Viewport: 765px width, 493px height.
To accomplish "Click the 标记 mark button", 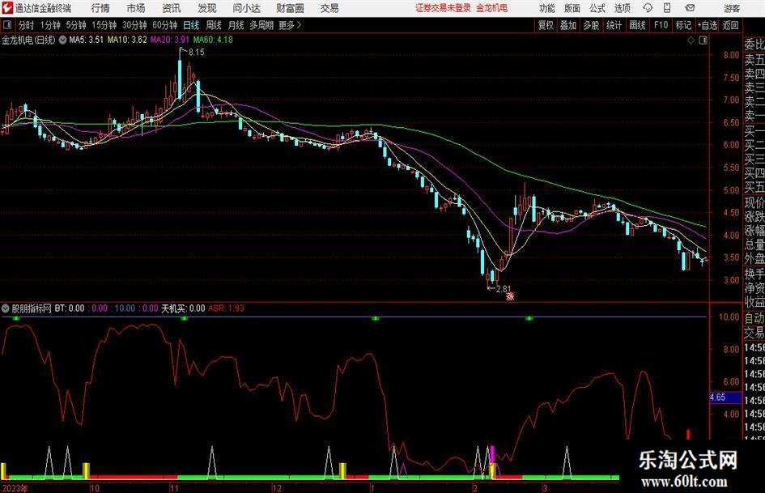I will [x=683, y=25].
